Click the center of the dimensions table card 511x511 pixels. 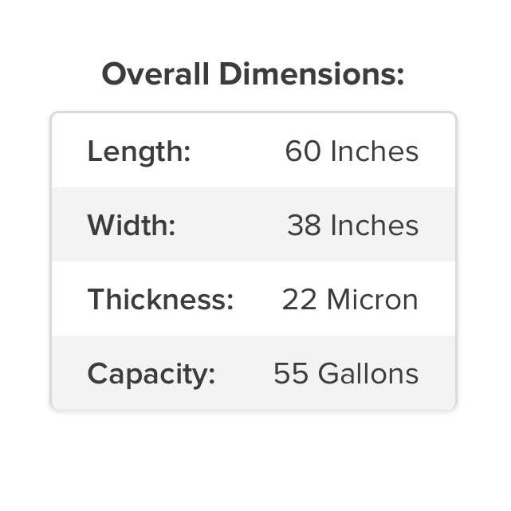(x=254, y=261)
